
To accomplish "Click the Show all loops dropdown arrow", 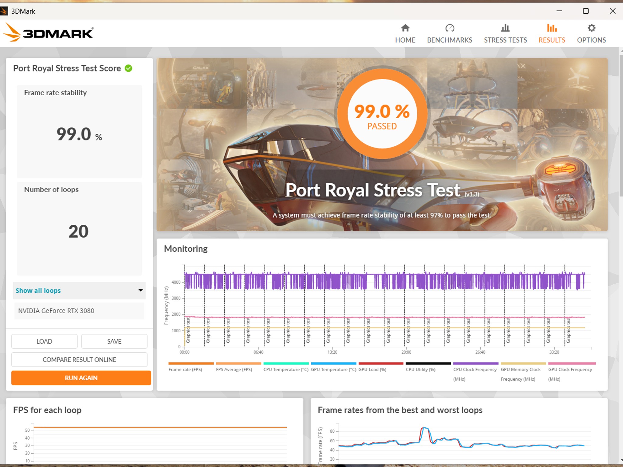I will point(141,290).
